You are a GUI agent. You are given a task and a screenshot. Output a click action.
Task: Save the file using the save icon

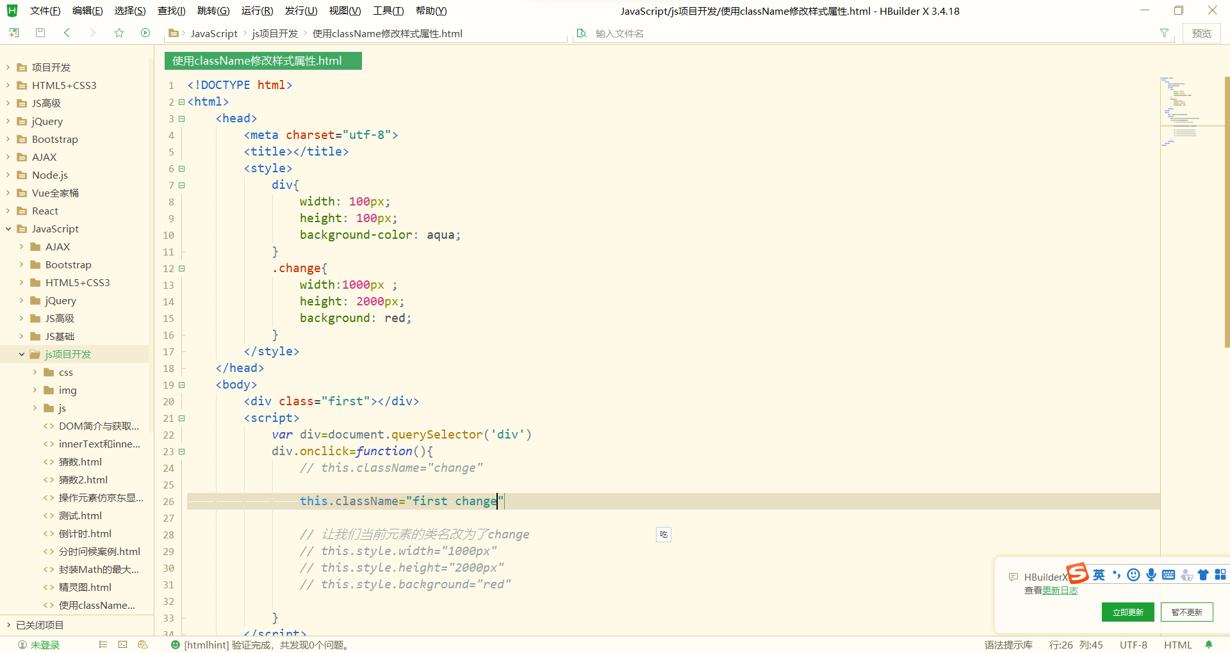point(40,33)
